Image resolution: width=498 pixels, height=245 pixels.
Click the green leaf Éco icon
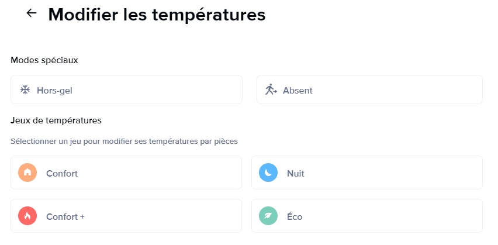pos(268,216)
